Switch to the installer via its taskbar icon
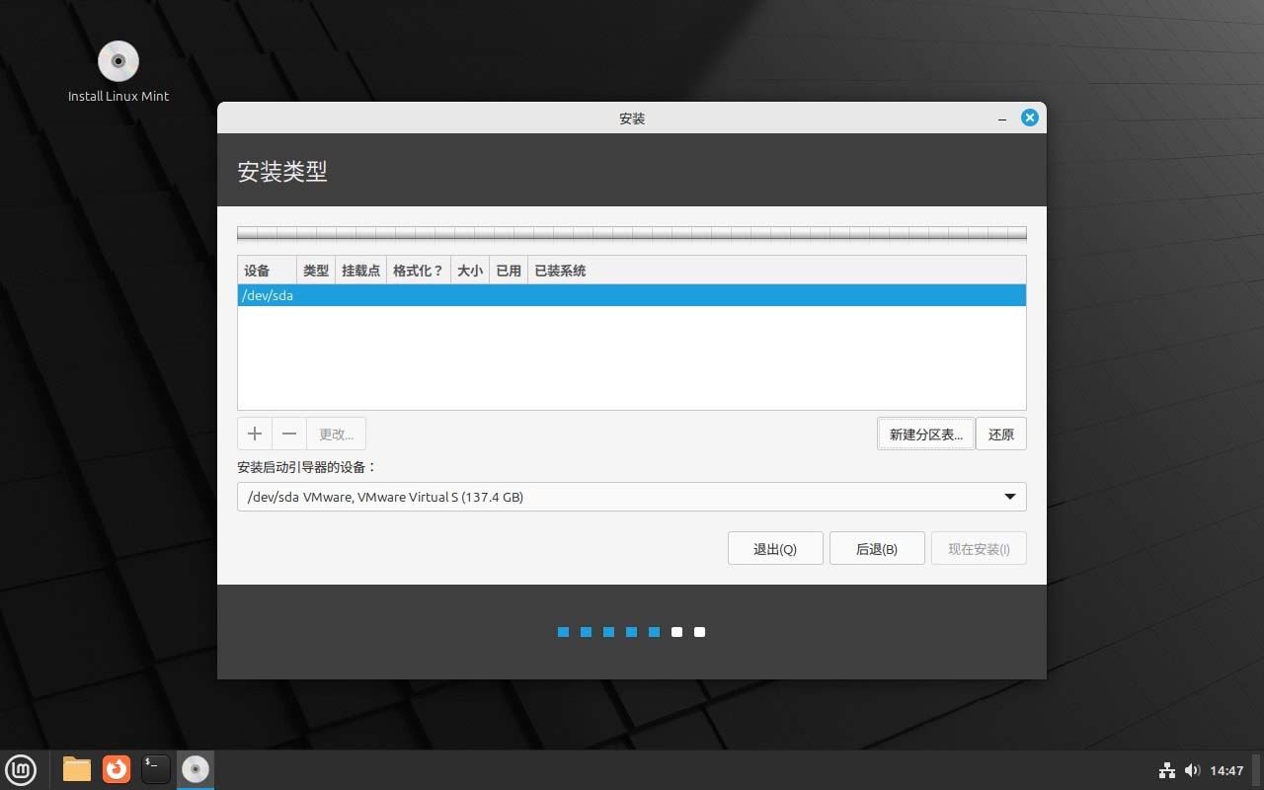This screenshot has width=1264, height=790. pos(195,769)
